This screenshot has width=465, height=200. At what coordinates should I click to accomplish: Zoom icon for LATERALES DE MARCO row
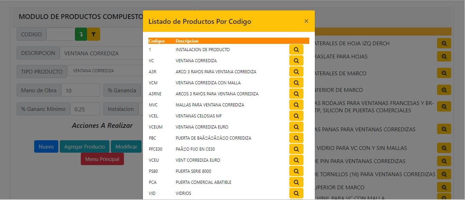pos(444,73)
